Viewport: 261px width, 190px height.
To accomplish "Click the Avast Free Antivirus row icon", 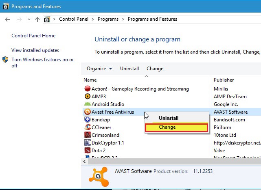I will [88, 112].
